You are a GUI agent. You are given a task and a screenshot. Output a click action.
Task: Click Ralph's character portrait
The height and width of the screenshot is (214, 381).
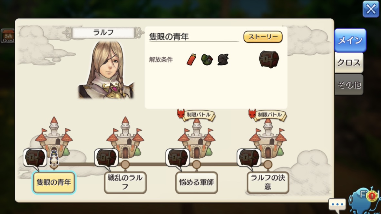106,70
